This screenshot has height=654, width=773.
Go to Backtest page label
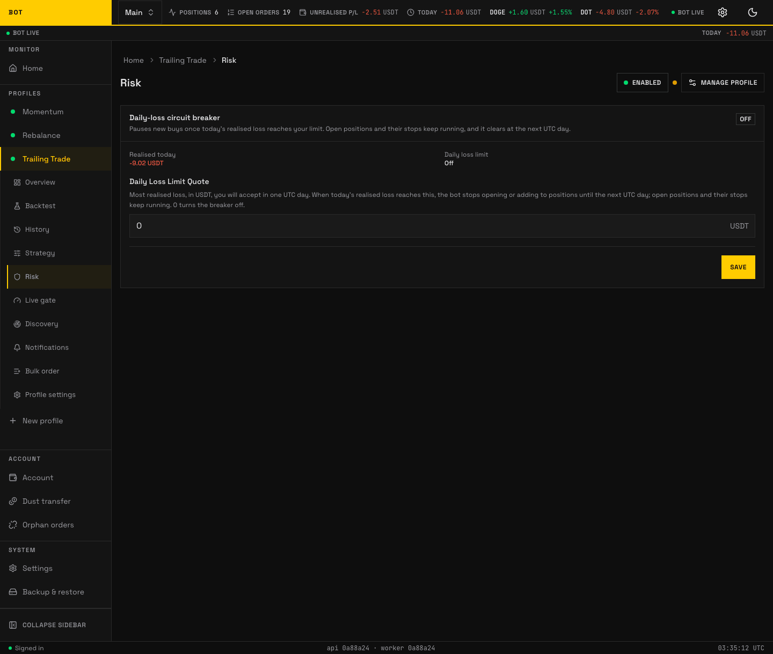pyautogui.click(x=40, y=206)
